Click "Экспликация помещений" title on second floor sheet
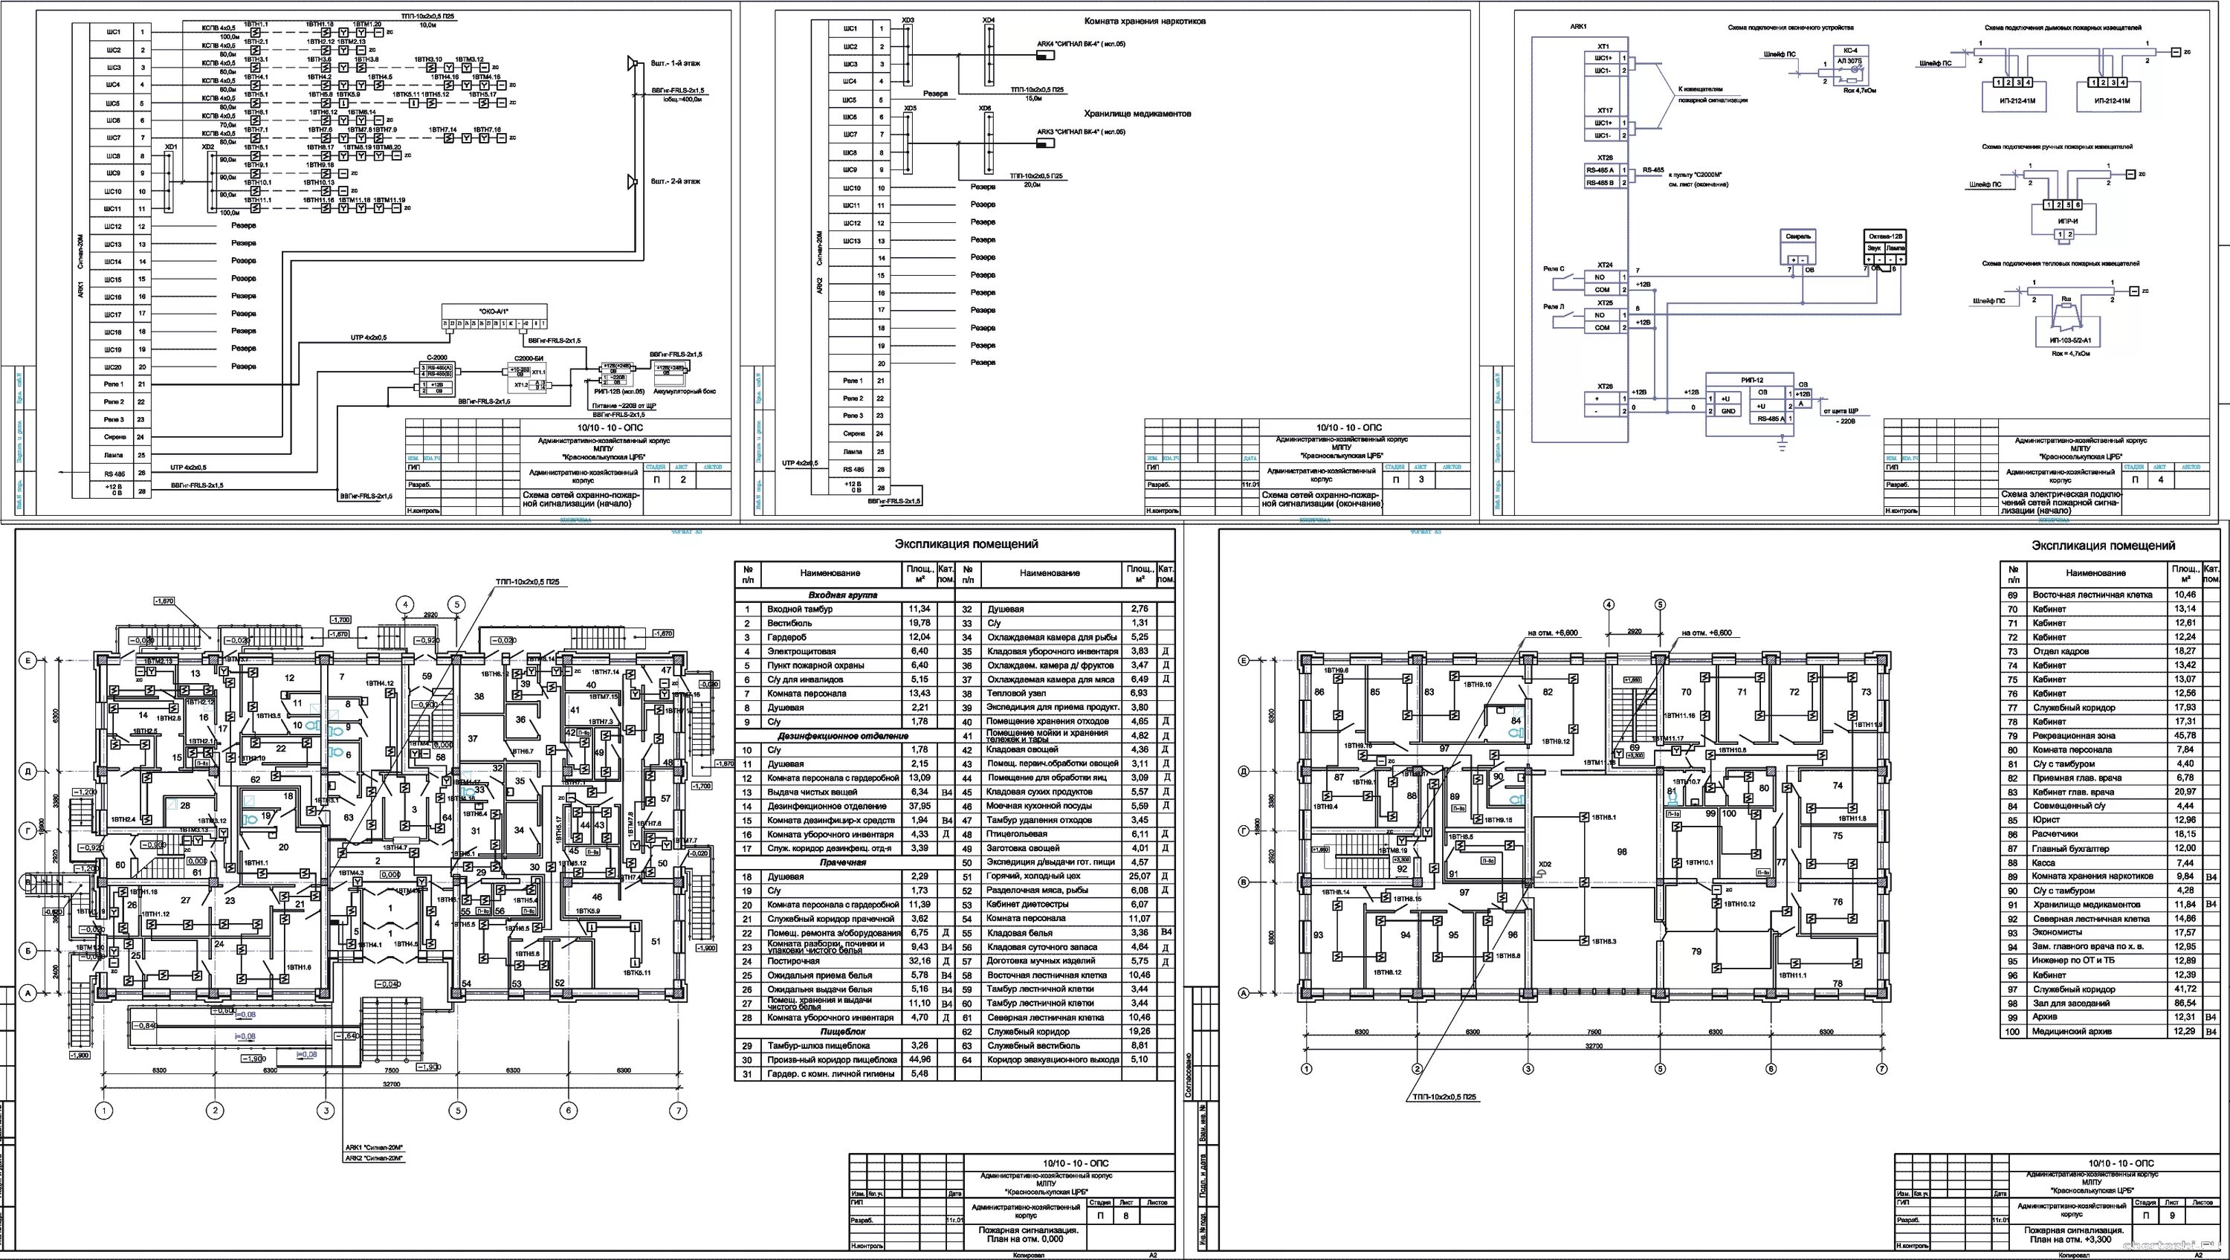The image size is (2230, 1260). 2103,546
